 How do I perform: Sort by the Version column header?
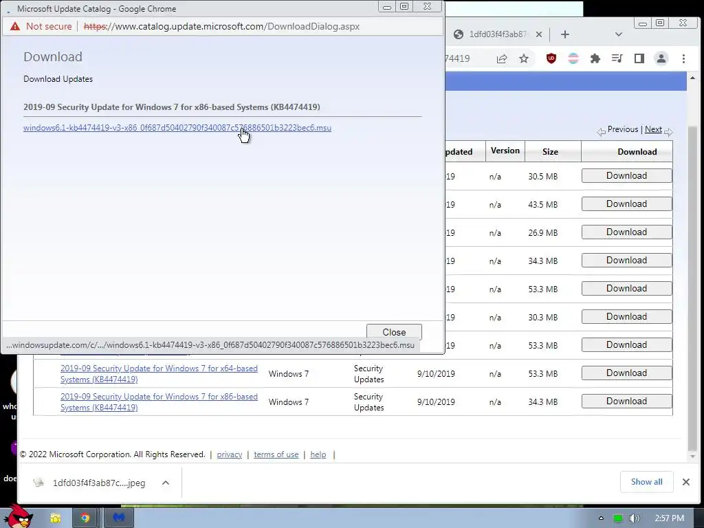point(505,151)
